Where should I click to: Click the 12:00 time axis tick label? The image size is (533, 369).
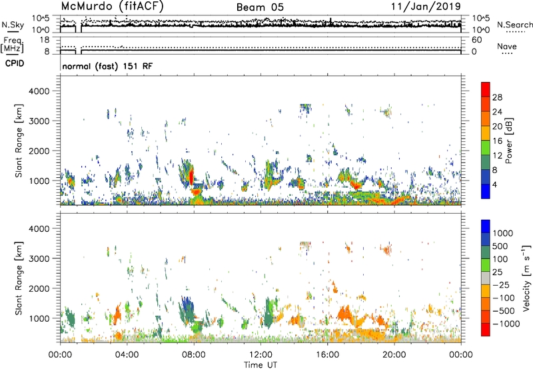click(261, 355)
